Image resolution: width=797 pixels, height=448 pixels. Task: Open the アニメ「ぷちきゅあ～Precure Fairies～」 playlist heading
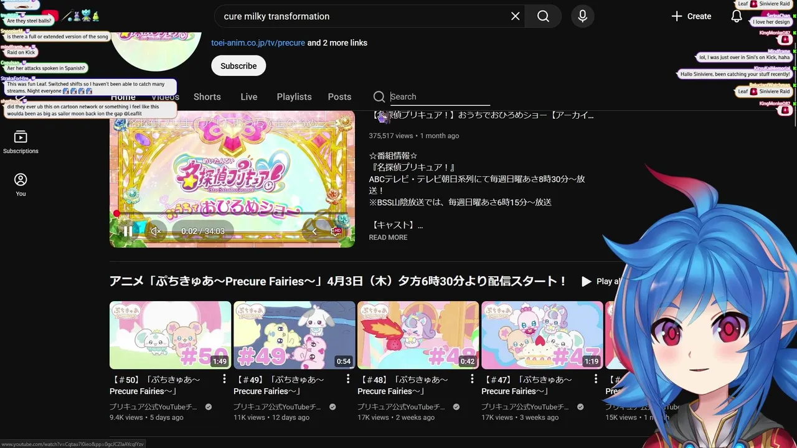tap(338, 281)
